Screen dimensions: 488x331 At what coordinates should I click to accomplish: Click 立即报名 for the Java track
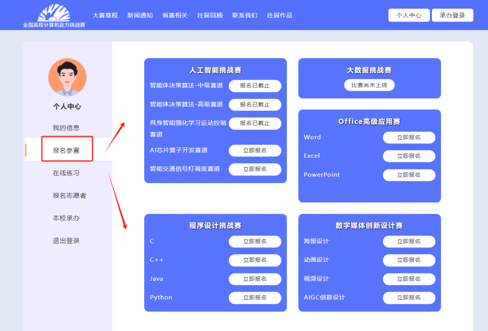point(255,279)
